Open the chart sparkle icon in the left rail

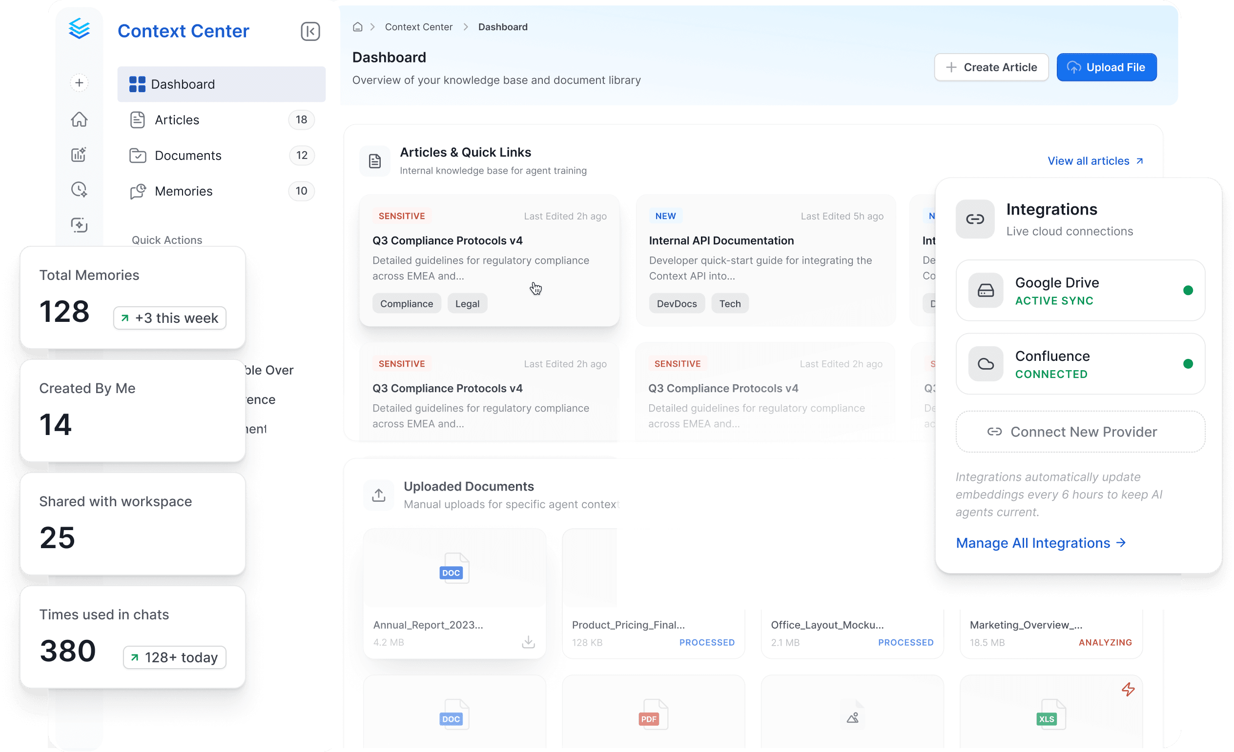[79, 155]
